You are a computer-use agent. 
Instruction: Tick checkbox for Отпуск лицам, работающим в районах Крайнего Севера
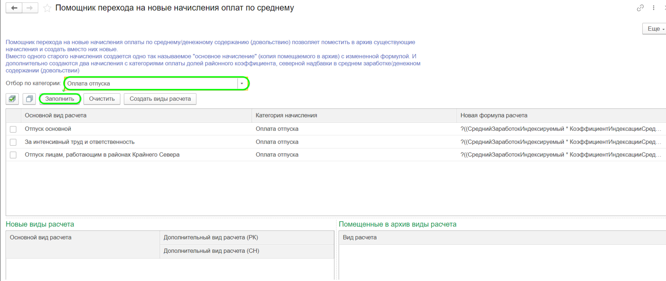(13, 155)
